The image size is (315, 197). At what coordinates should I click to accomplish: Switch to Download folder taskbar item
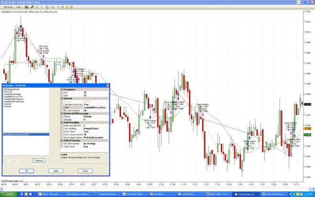[163, 194]
